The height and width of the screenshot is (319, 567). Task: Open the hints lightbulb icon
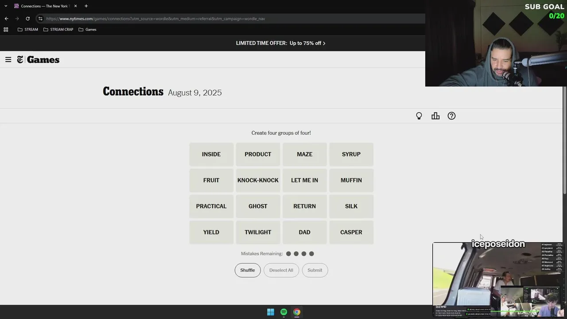(x=419, y=116)
